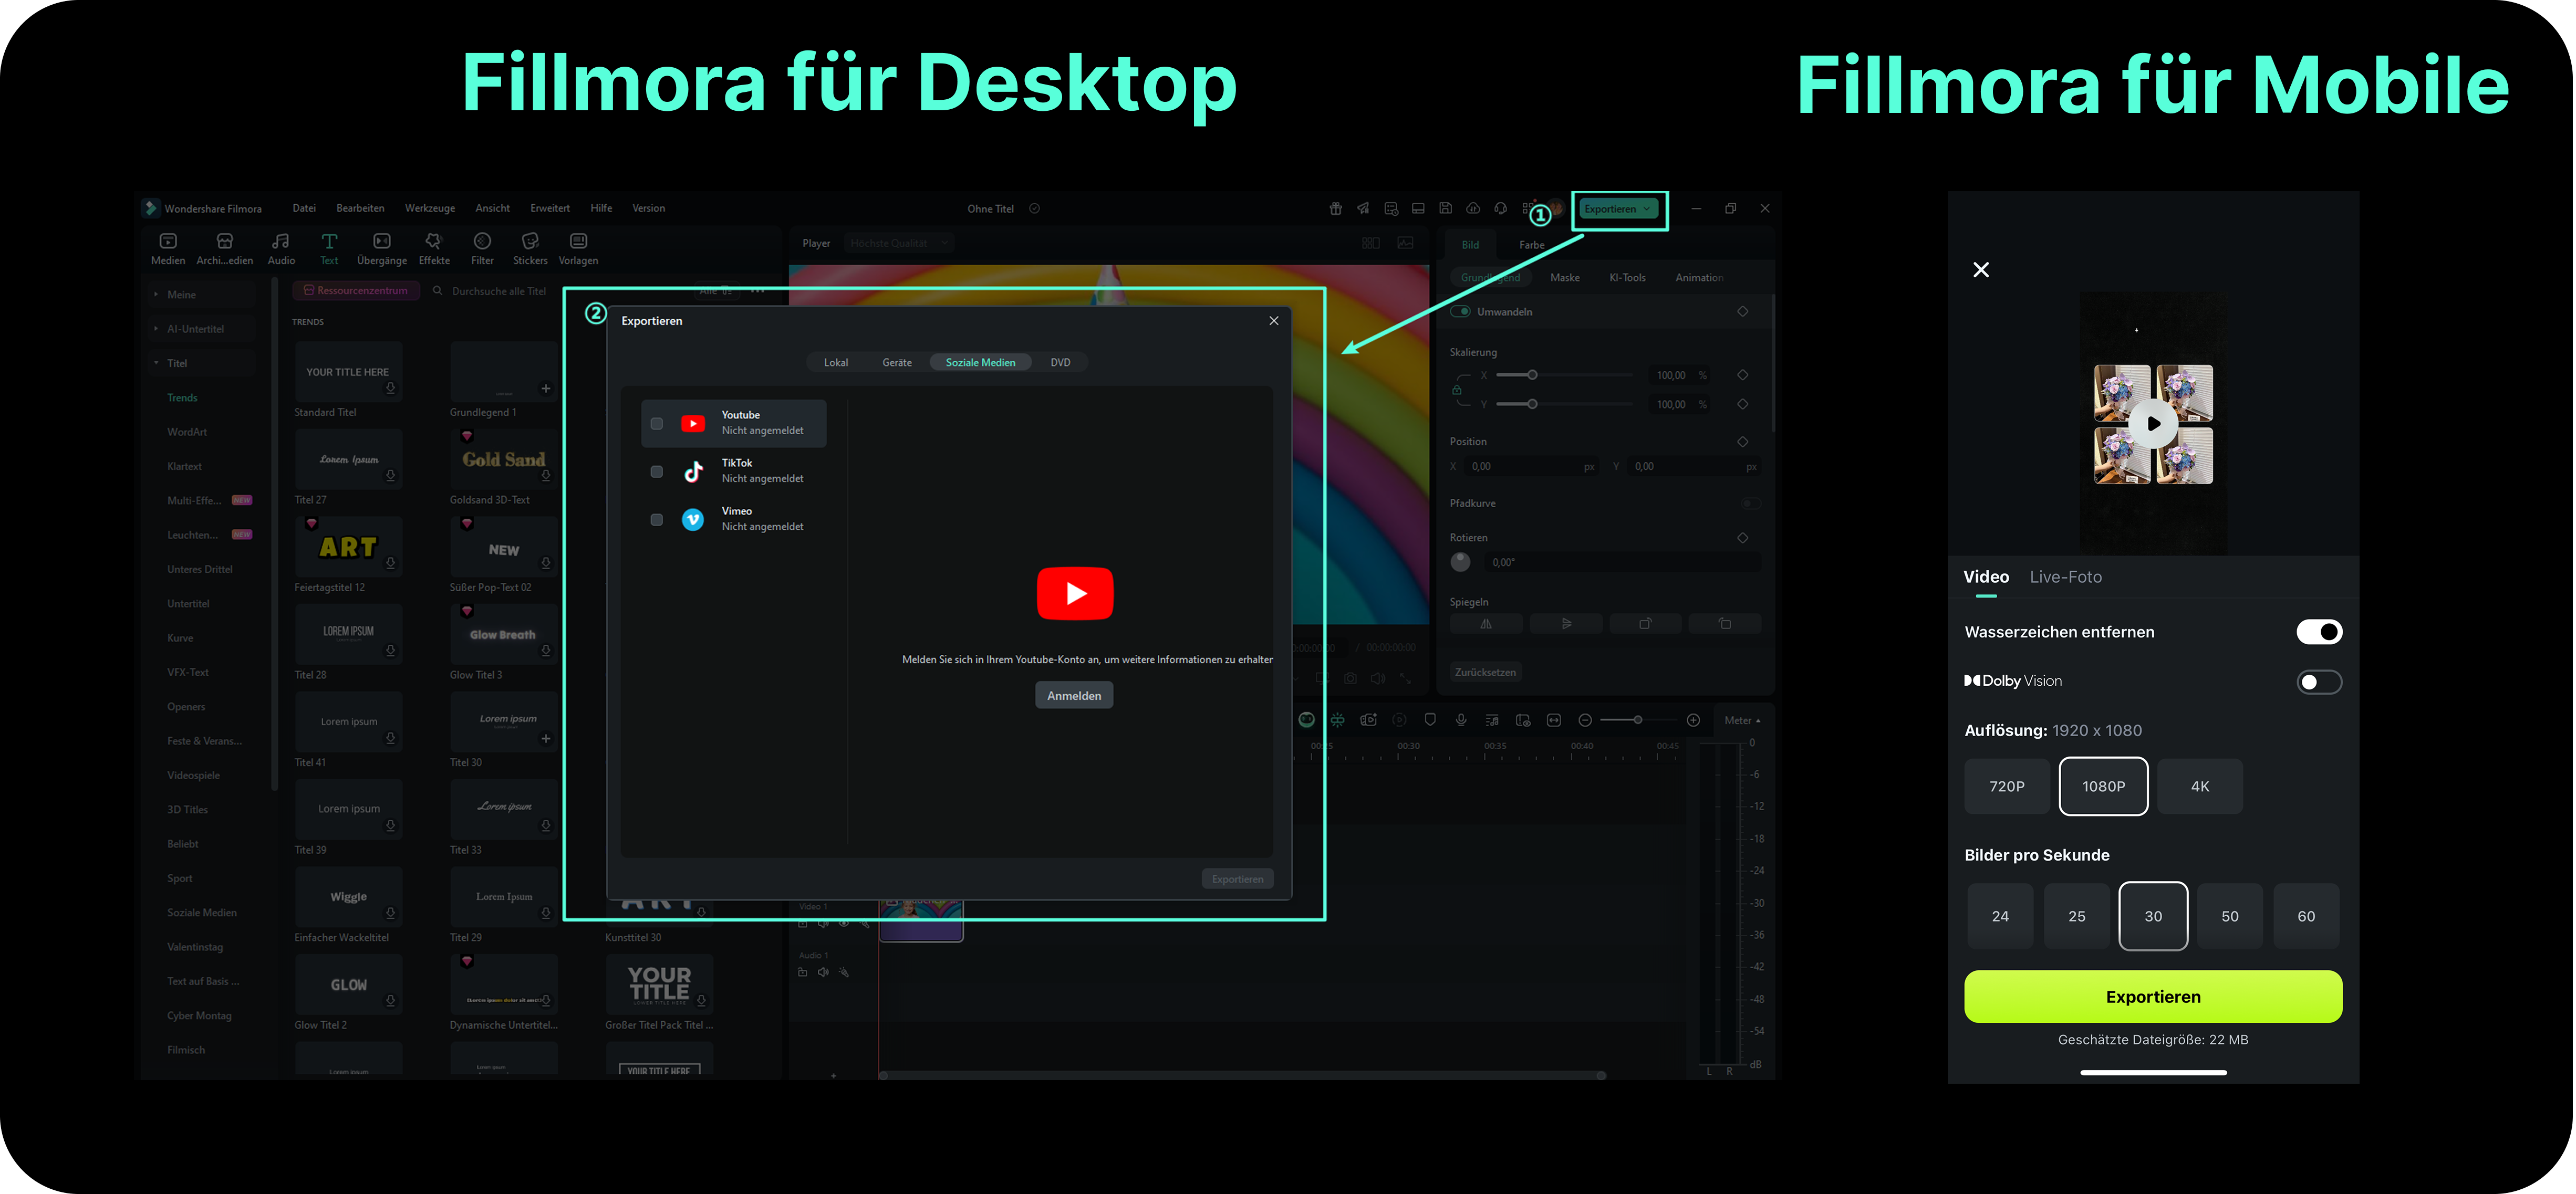This screenshot has height=1194, width=2576.
Task: Check the Youtube checkbox
Action: click(657, 424)
